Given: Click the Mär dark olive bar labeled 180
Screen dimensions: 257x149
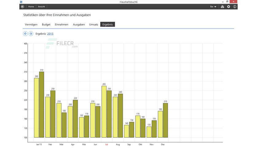Looking at the screenshot, I should (x=64, y=125).
